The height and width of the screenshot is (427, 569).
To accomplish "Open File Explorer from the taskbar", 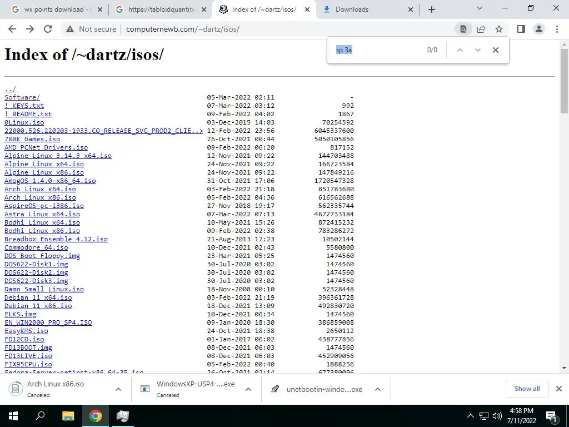I will [x=68, y=416].
